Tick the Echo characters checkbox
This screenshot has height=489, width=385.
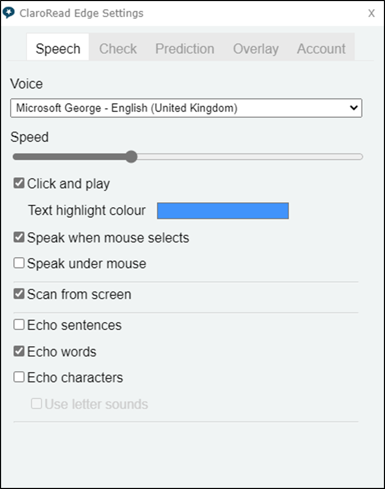point(19,377)
